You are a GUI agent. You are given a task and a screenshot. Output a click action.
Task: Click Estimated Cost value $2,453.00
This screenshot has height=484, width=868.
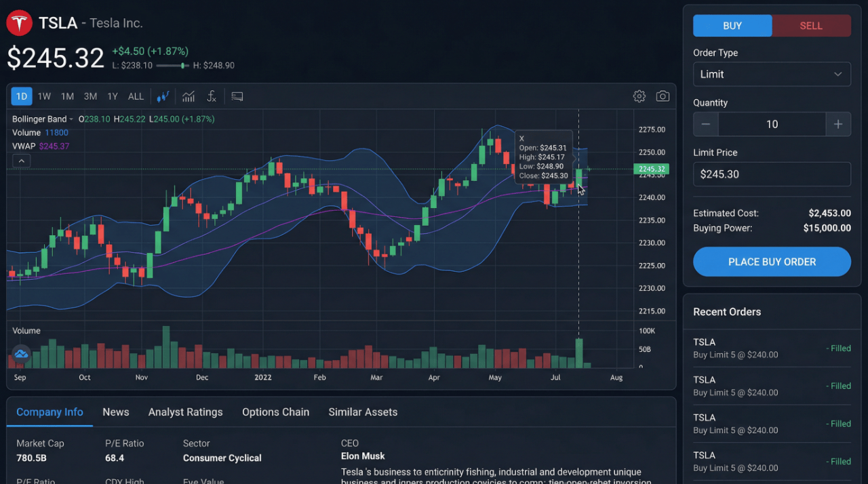829,214
